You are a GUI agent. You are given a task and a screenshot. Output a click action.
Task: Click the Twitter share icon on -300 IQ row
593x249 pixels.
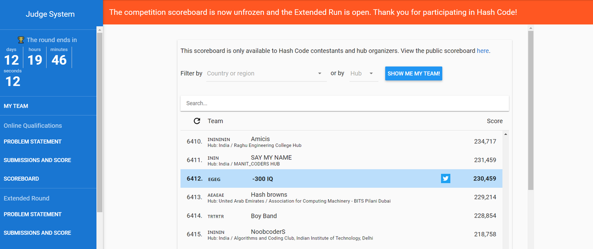pyautogui.click(x=446, y=178)
